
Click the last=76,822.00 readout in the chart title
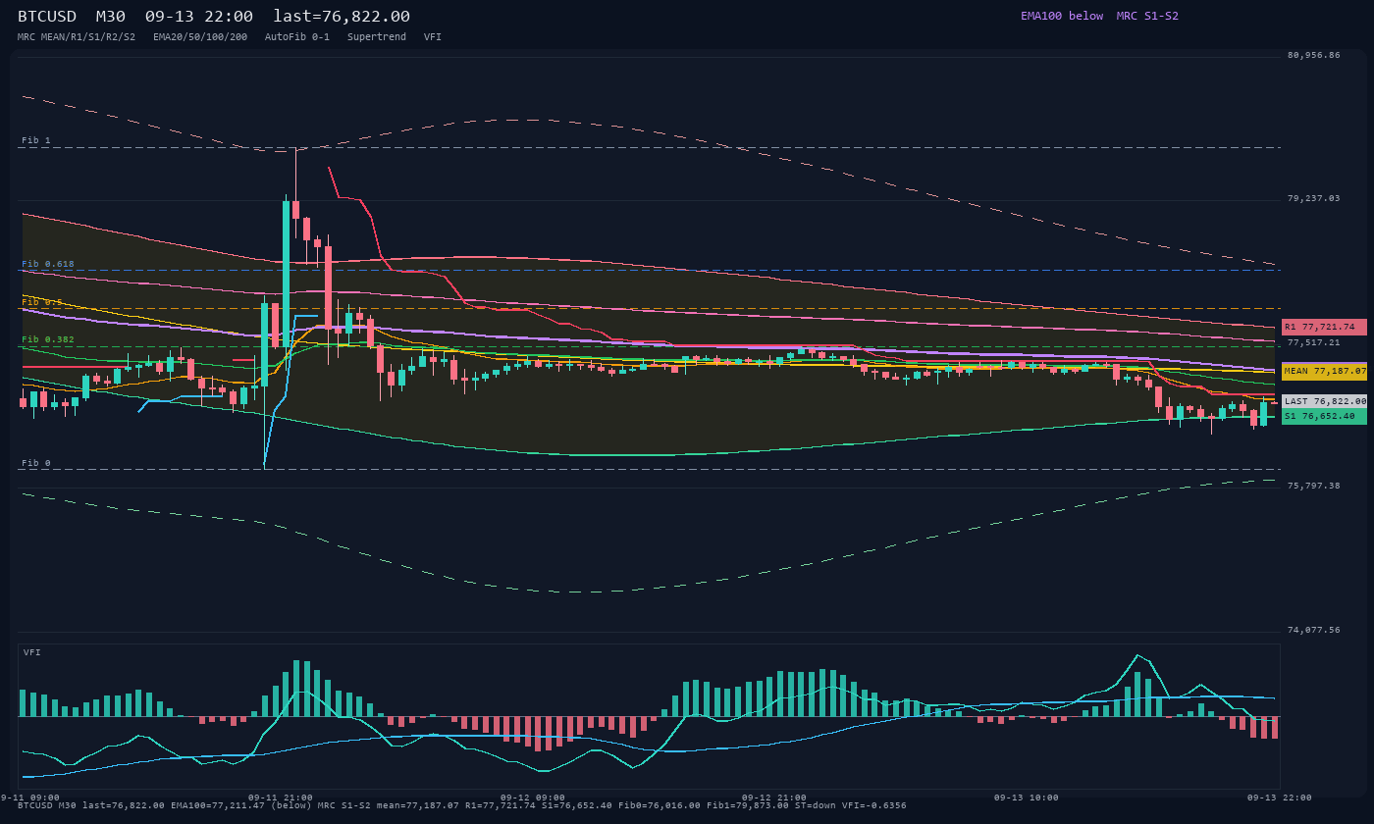click(342, 17)
